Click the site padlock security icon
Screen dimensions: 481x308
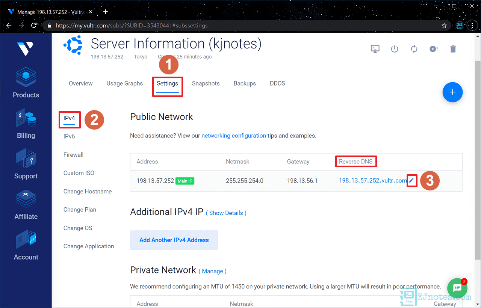pos(49,26)
